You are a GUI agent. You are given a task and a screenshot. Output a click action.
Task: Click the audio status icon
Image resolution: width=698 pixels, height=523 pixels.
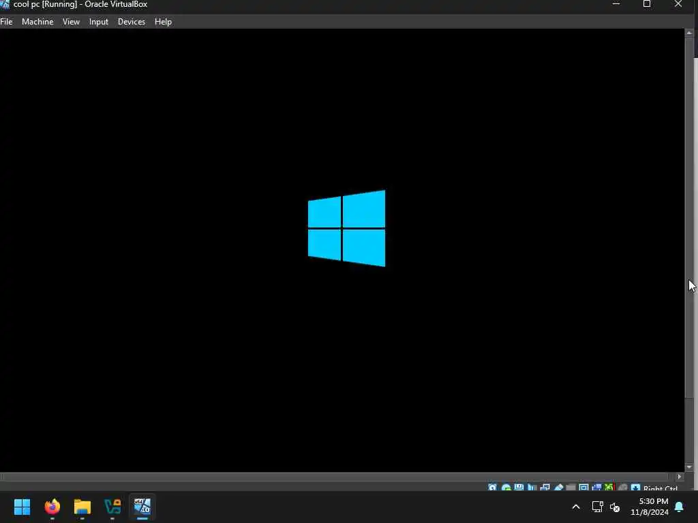point(532,488)
